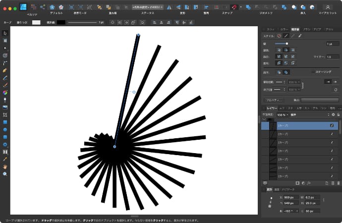The width and height of the screenshot is (342, 223).
Task: Select the Zoom magnifier tool
Action: [5, 174]
